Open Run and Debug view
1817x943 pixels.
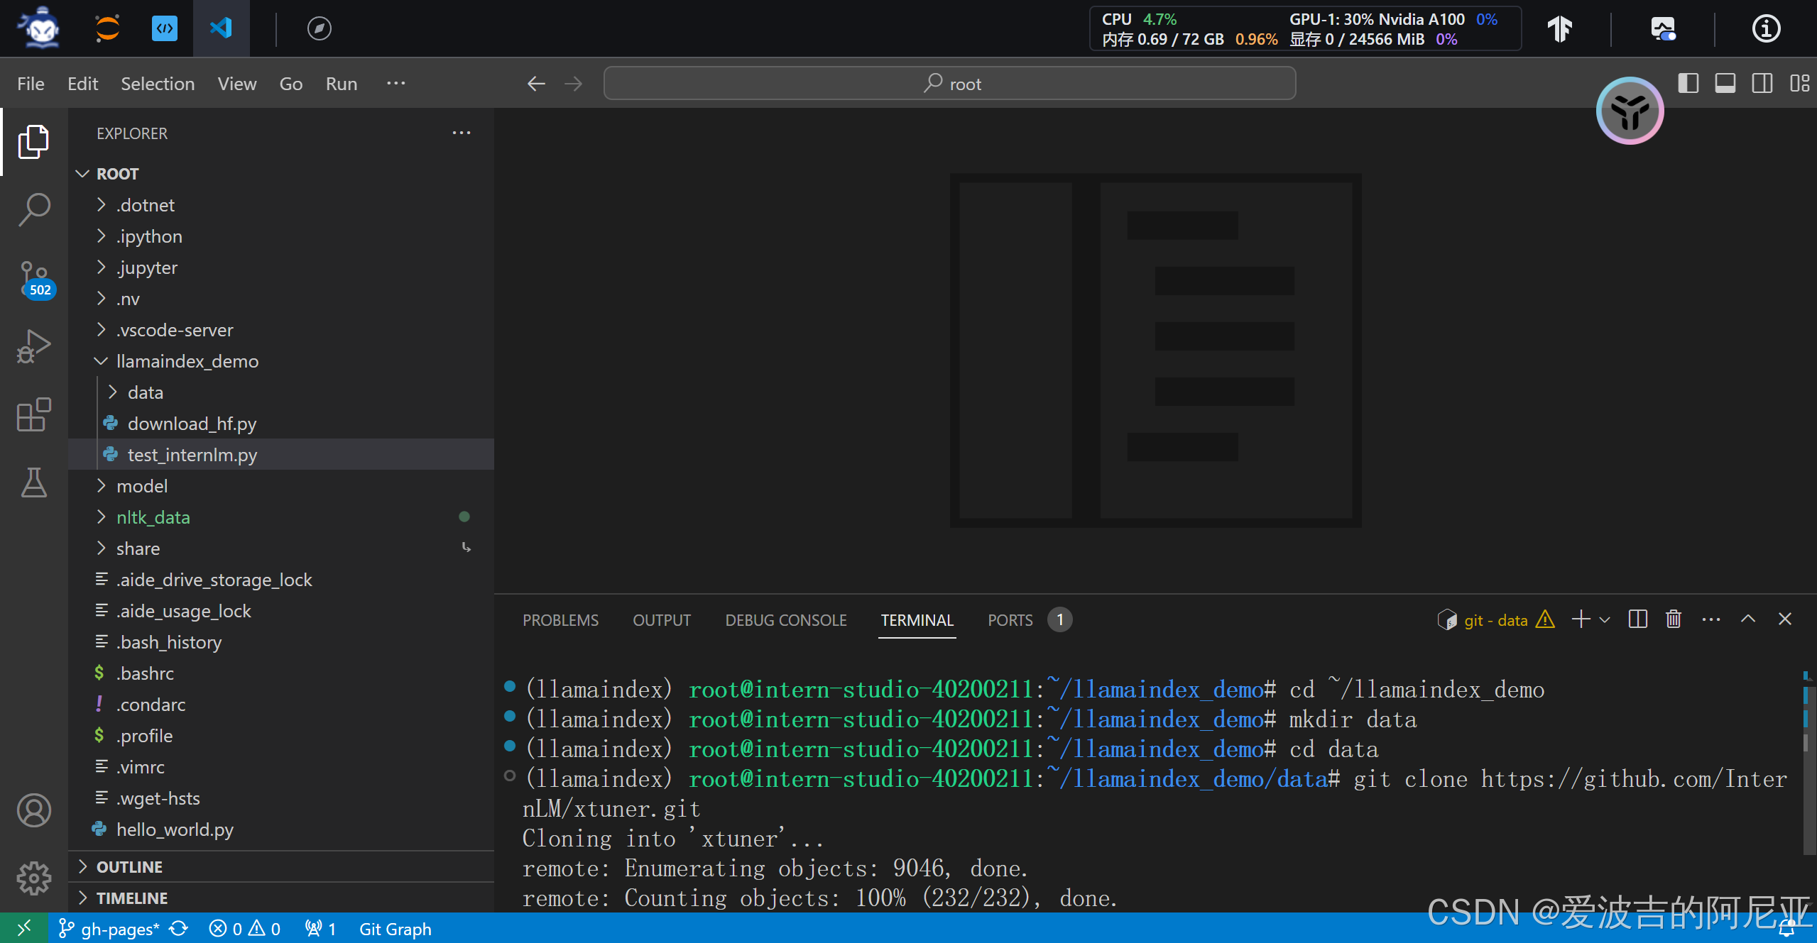(33, 346)
